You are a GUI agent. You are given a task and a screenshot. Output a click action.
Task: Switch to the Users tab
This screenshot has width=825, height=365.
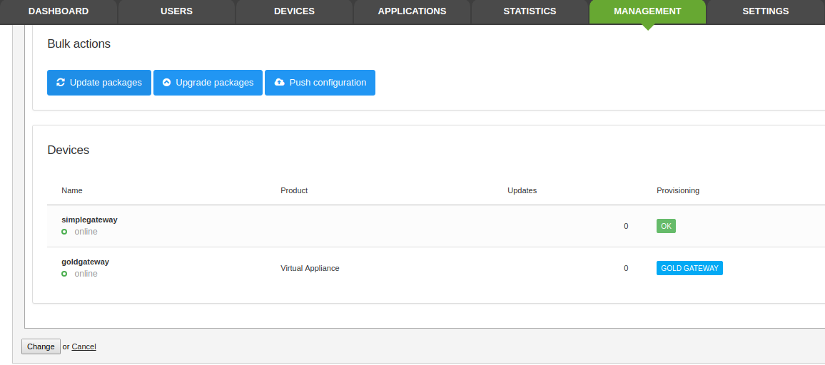pos(176,11)
